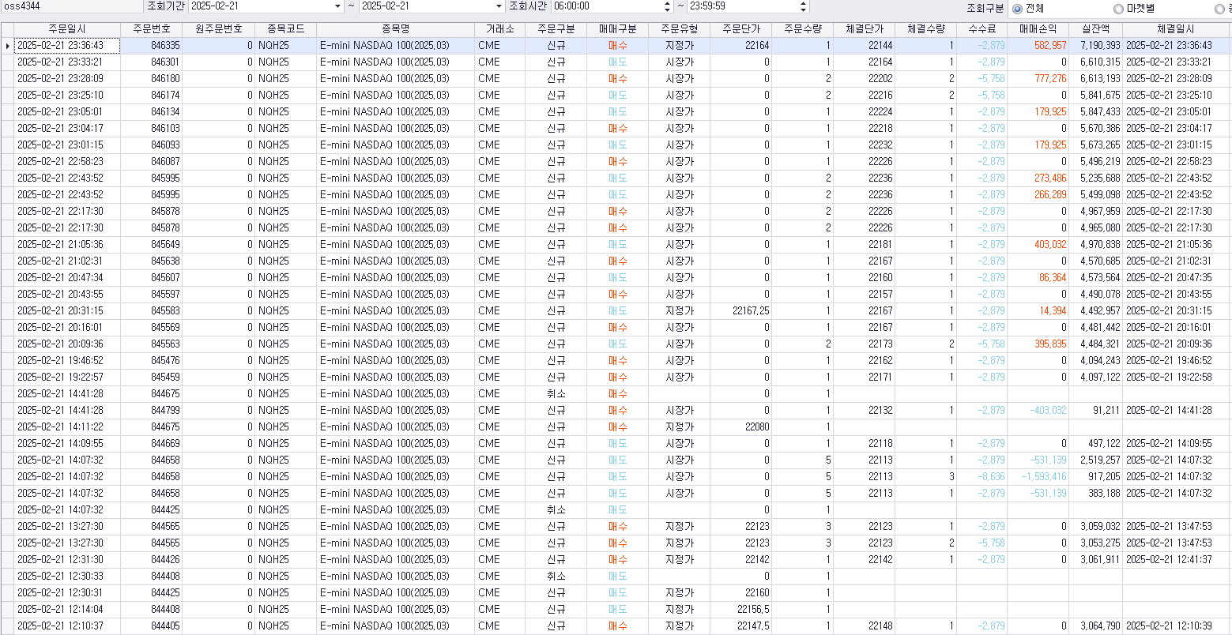Click the 매매구분 column header

coord(617,28)
